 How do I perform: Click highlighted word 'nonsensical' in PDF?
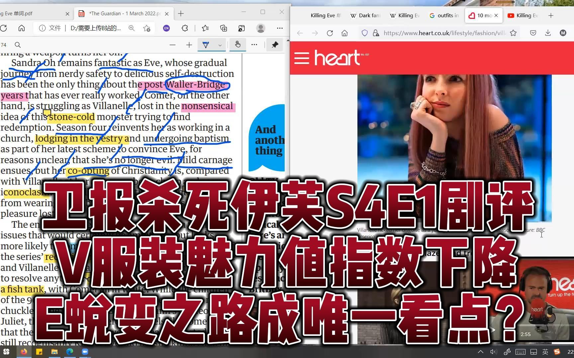[208, 106]
